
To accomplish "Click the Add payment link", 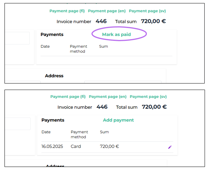I will point(118,120).
